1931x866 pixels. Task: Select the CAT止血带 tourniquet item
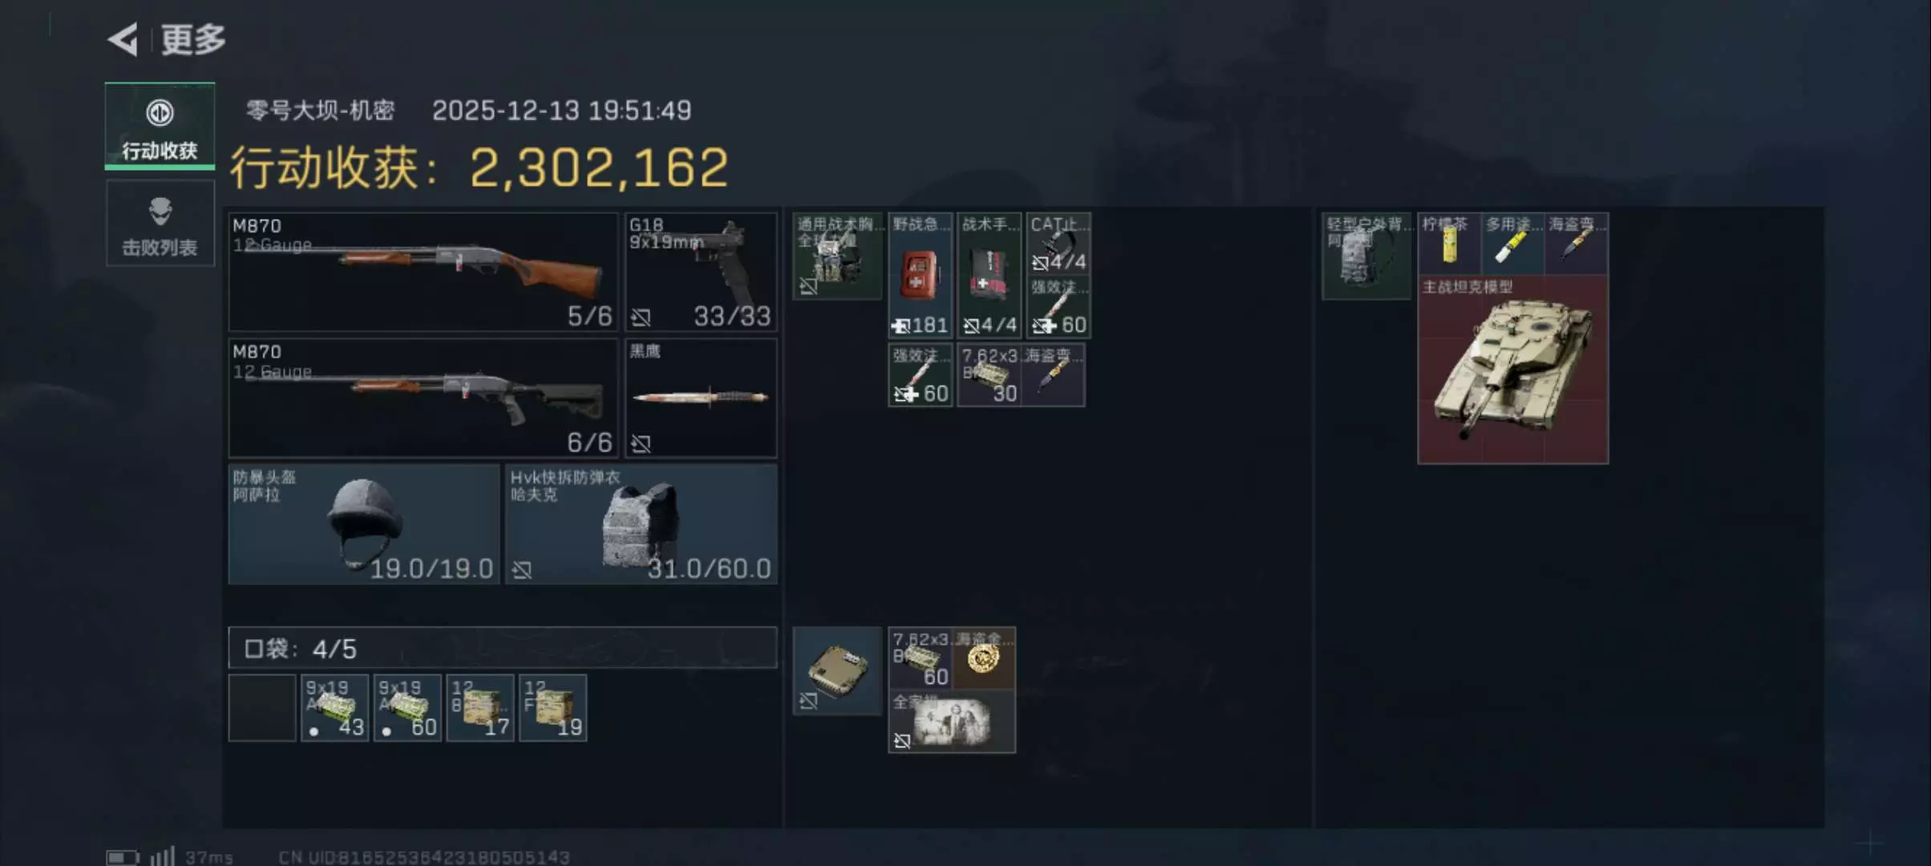tap(1059, 244)
